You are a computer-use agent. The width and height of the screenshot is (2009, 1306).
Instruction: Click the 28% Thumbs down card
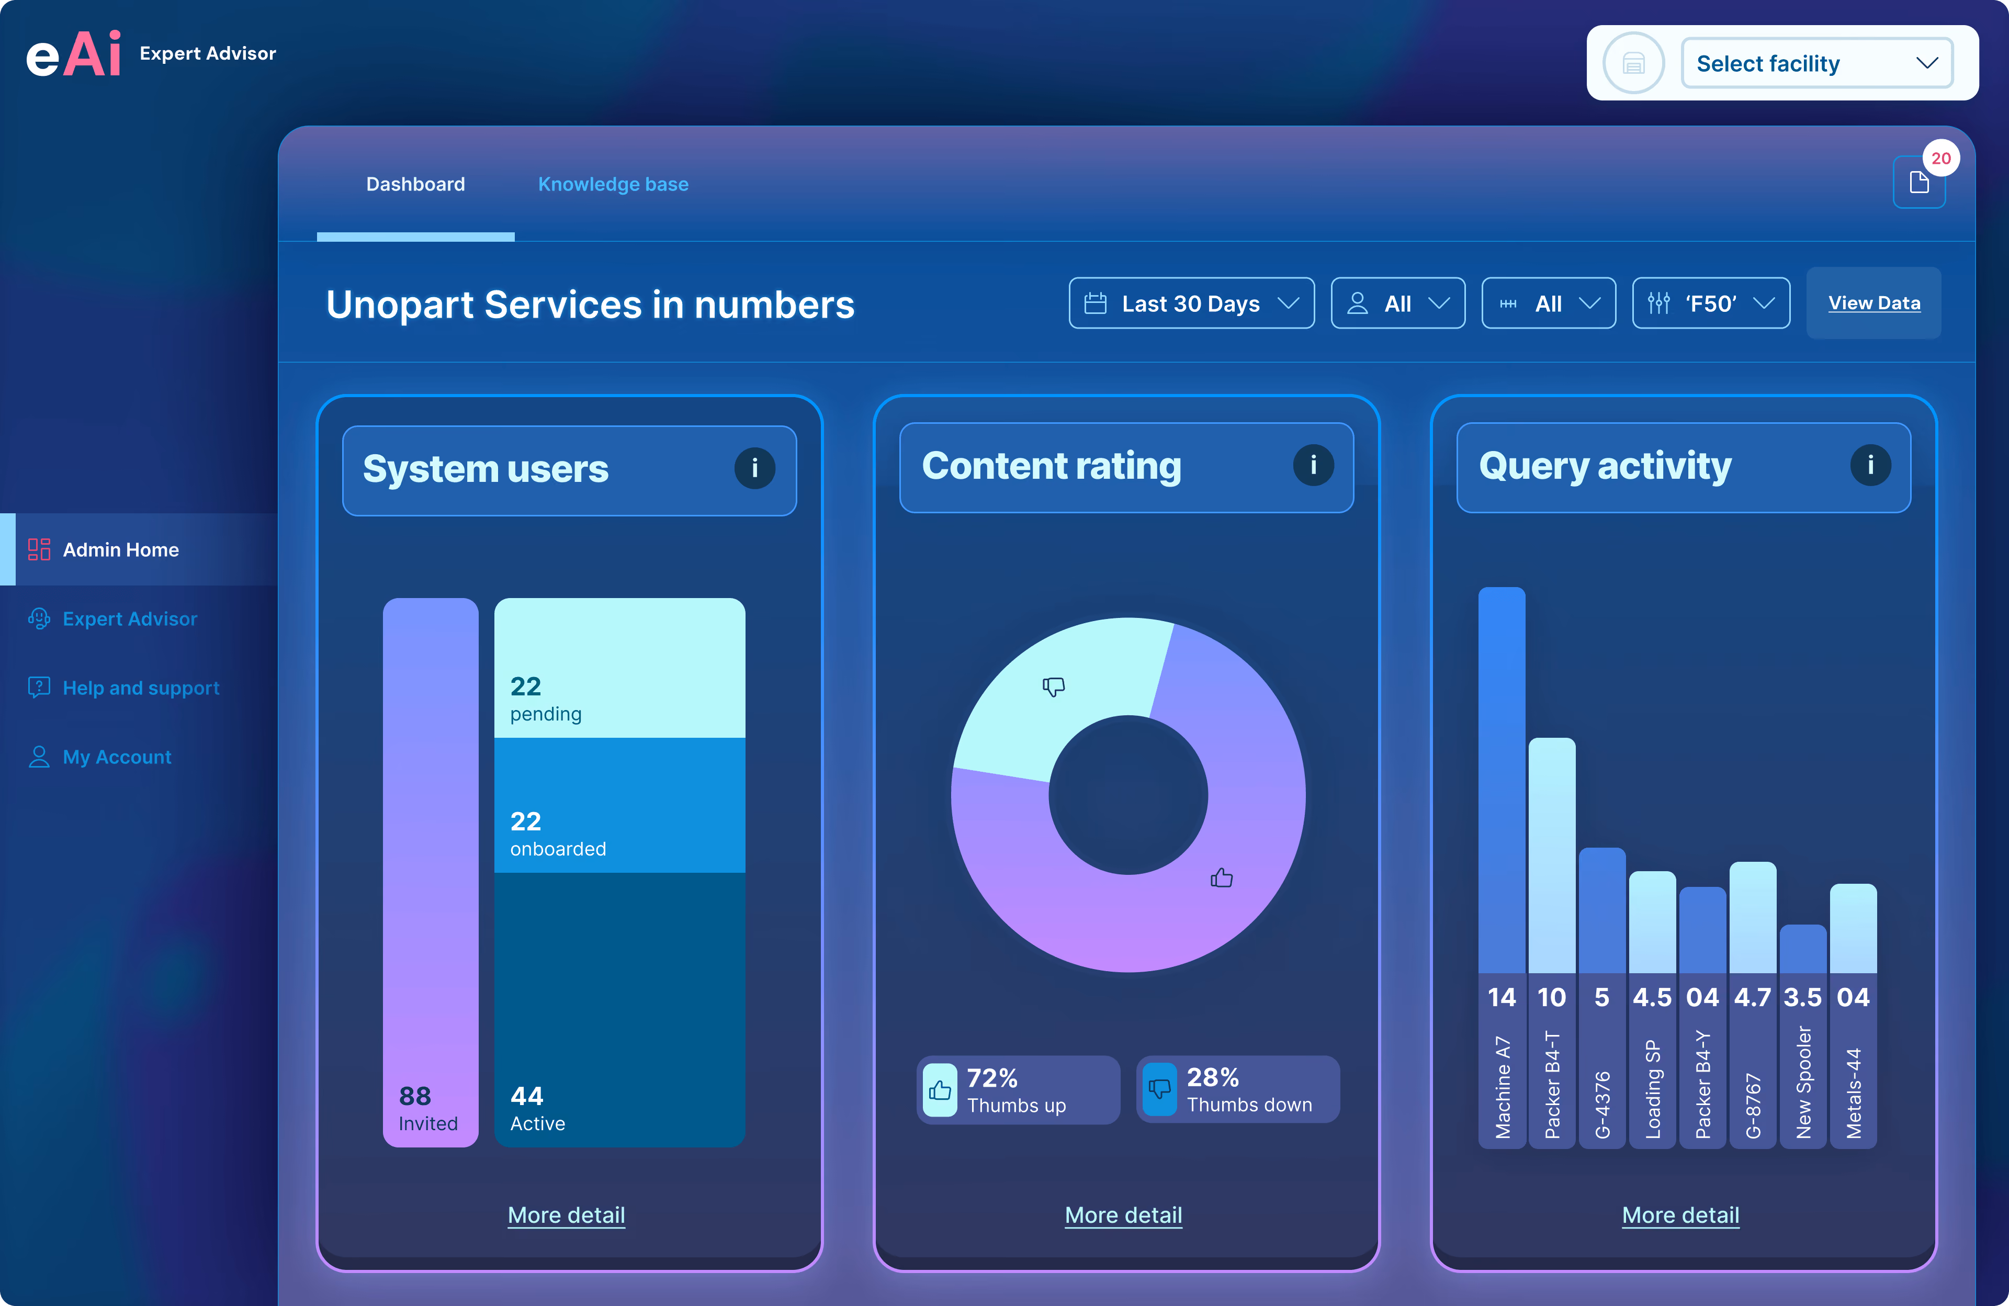tap(1238, 1089)
